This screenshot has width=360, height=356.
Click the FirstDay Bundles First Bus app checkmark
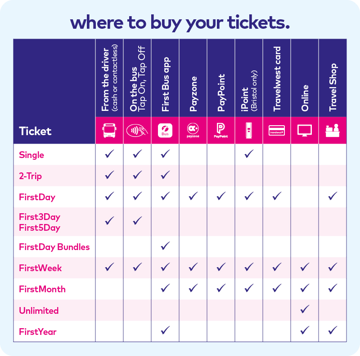(165, 246)
